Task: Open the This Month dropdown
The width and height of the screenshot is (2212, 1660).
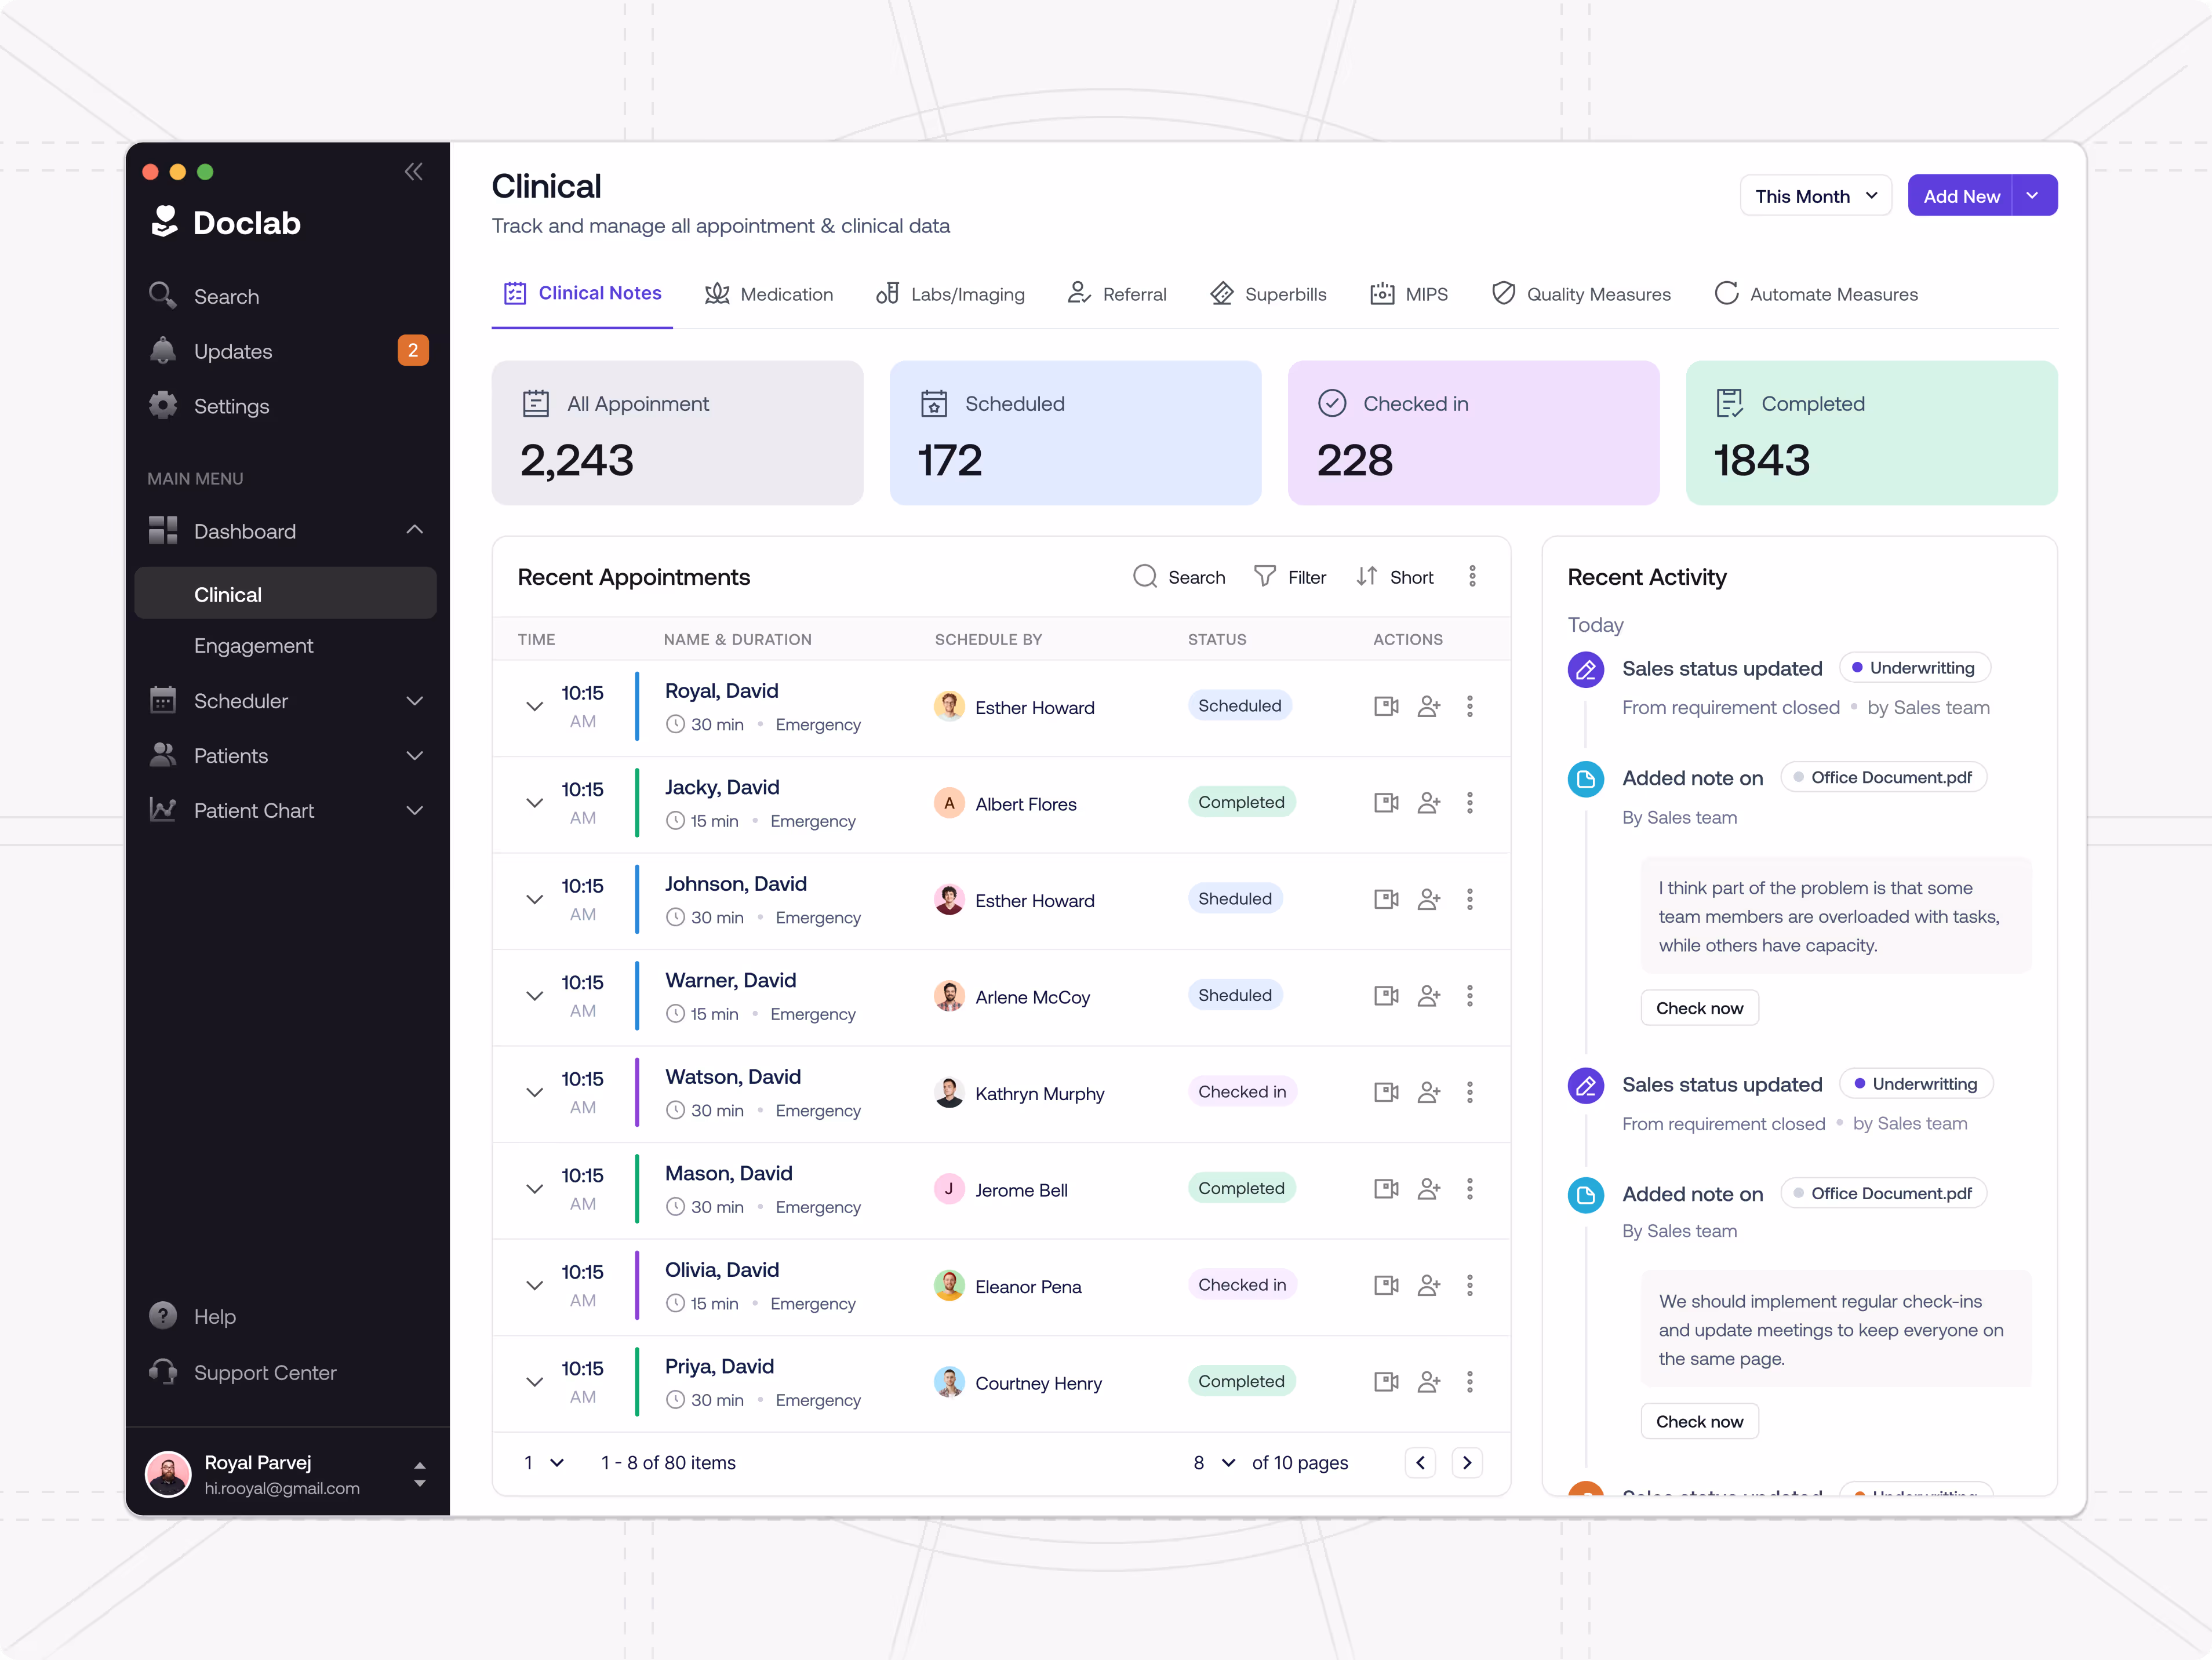Action: click(x=1815, y=196)
